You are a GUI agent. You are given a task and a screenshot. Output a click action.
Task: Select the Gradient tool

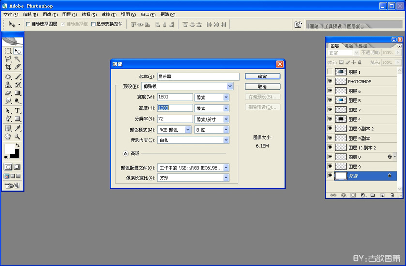pyautogui.click(x=17, y=93)
